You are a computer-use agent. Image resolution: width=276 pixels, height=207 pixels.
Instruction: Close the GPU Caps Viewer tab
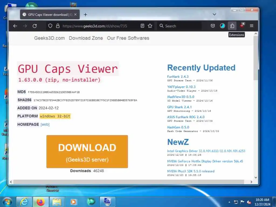[75, 15]
